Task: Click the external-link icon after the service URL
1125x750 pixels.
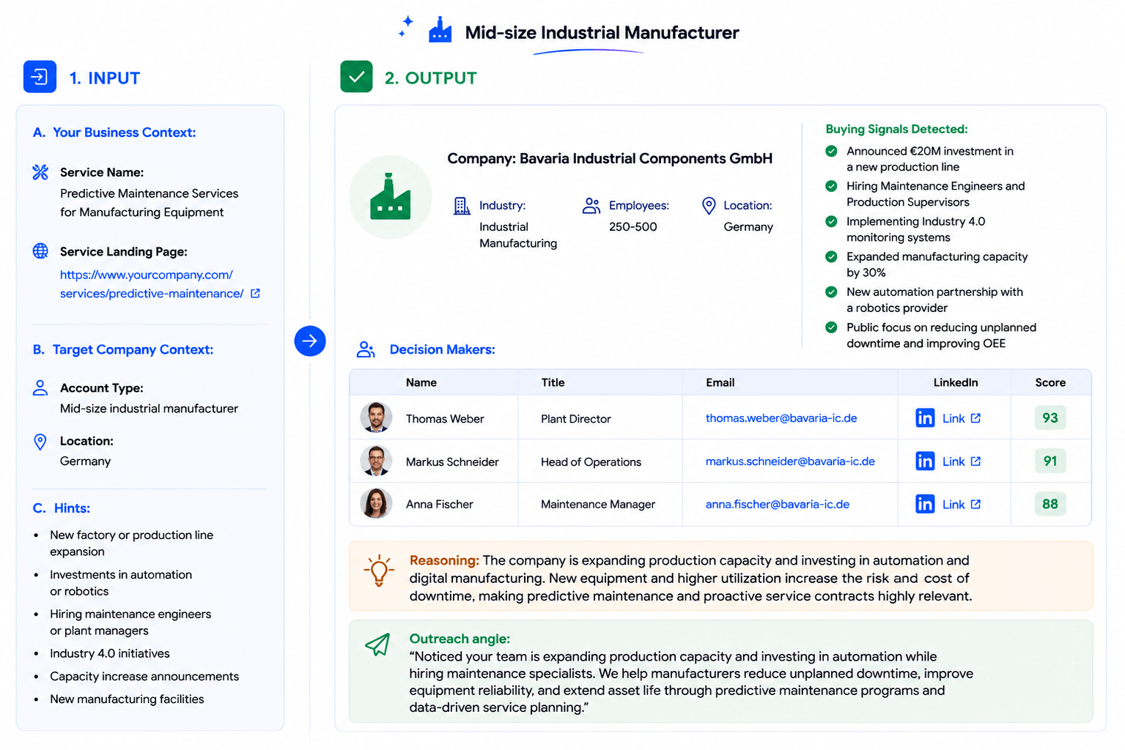Action: 255,293
